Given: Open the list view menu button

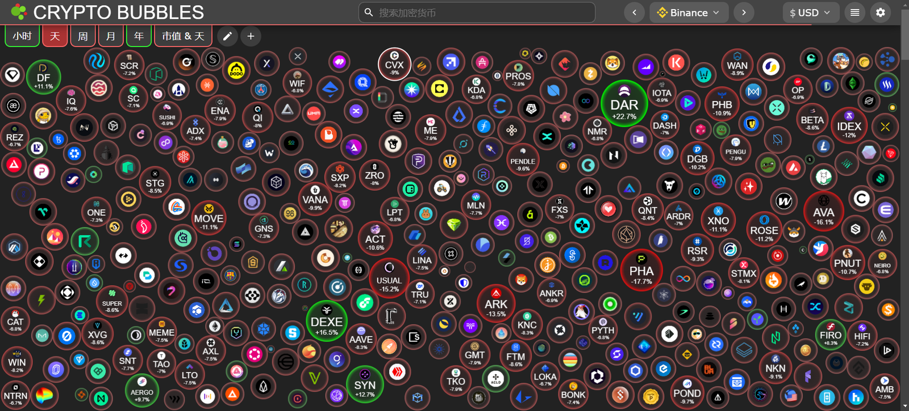Looking at the screenshot, I should [854, 12].
